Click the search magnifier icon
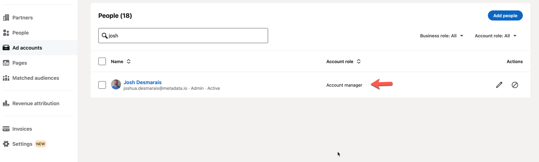 tap(105, 36)
